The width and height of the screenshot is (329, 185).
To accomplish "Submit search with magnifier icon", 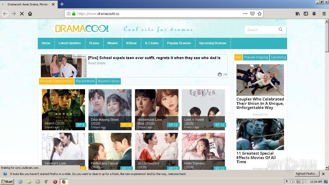I will 281,30.
